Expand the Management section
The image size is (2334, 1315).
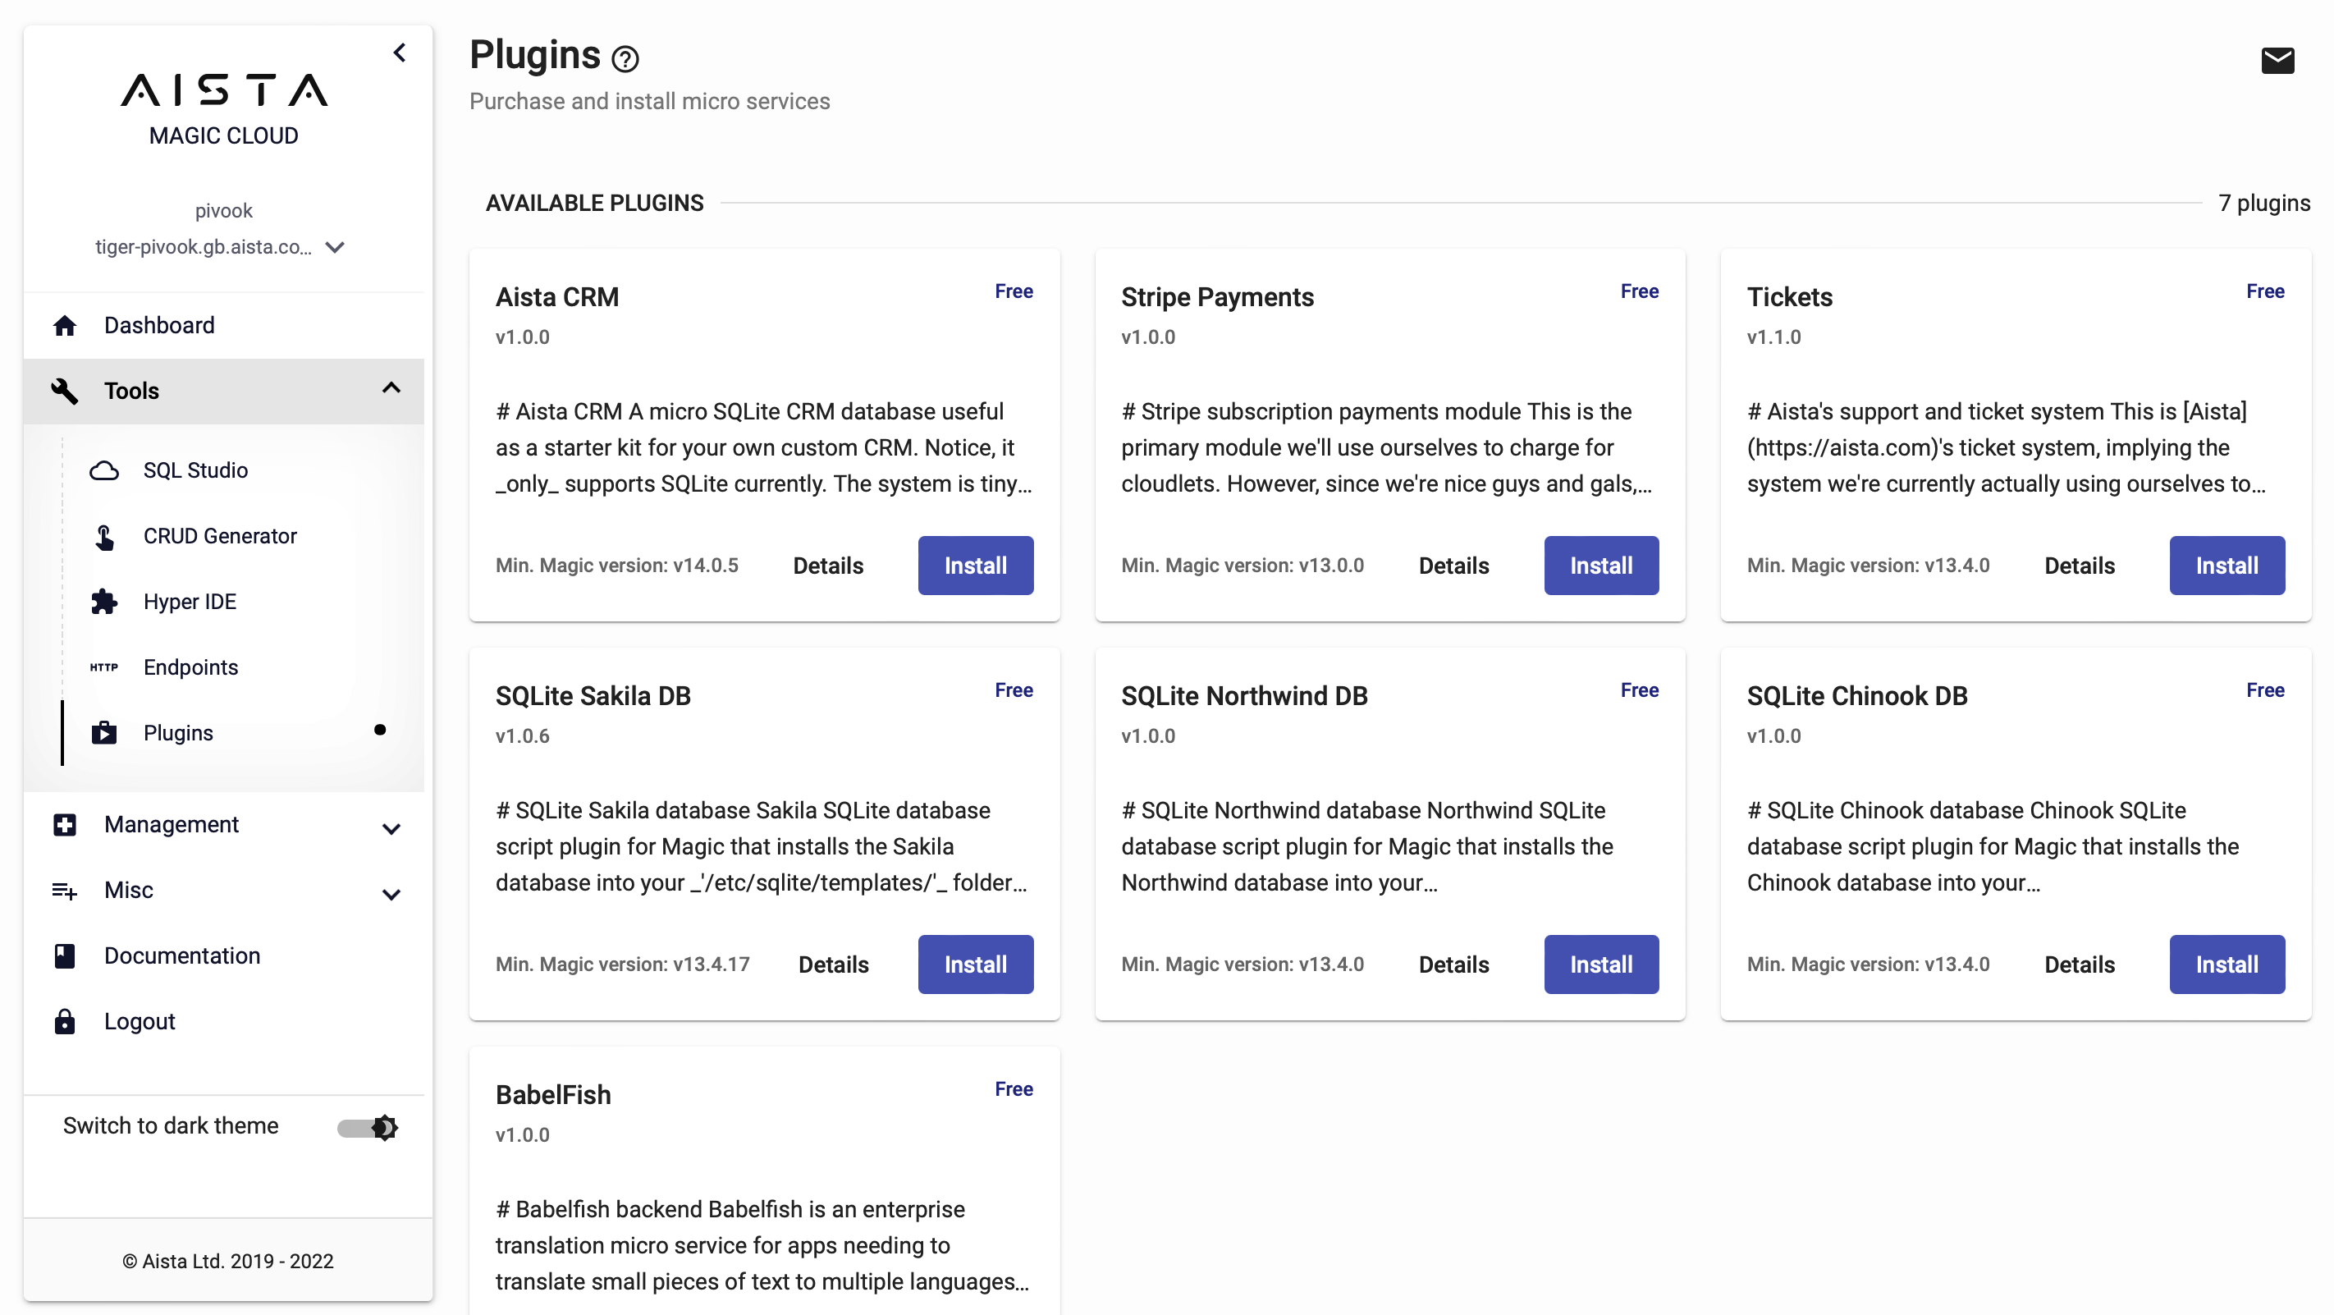[391, 827]
